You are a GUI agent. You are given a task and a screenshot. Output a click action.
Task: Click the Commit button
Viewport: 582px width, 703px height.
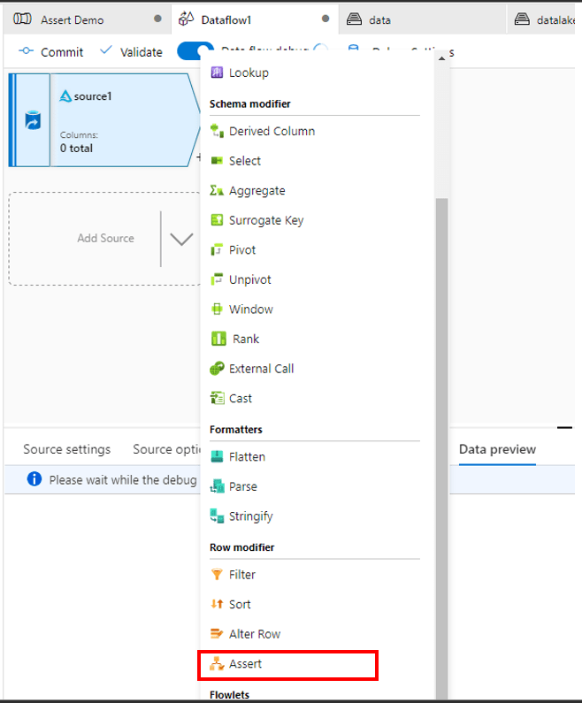click(51, 52)
